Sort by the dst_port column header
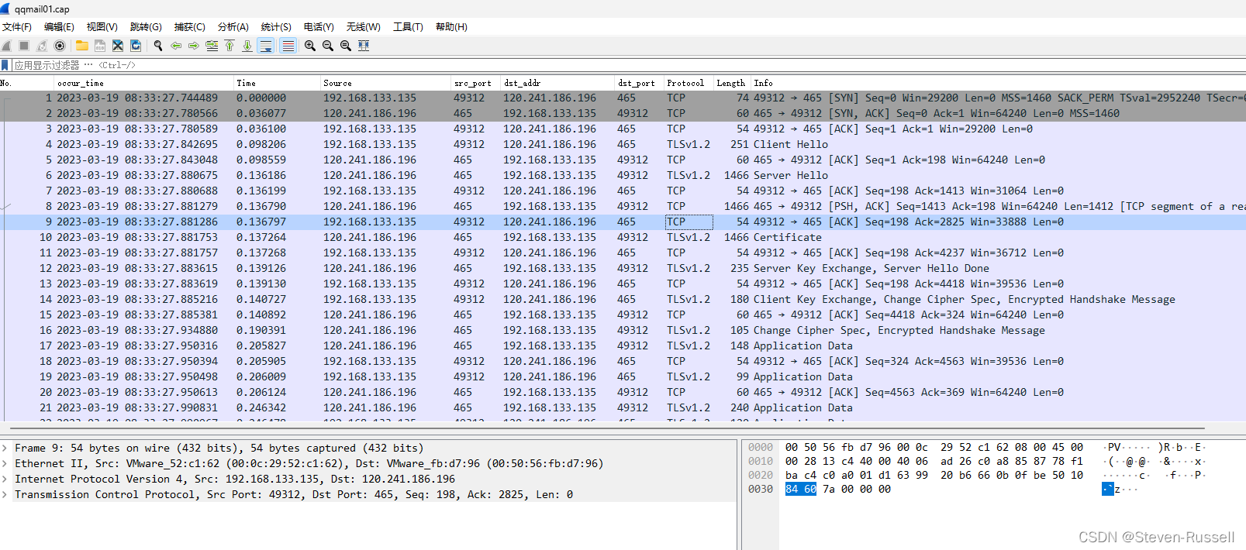Viewport: 1246px width, 550px height. [640, 83]
